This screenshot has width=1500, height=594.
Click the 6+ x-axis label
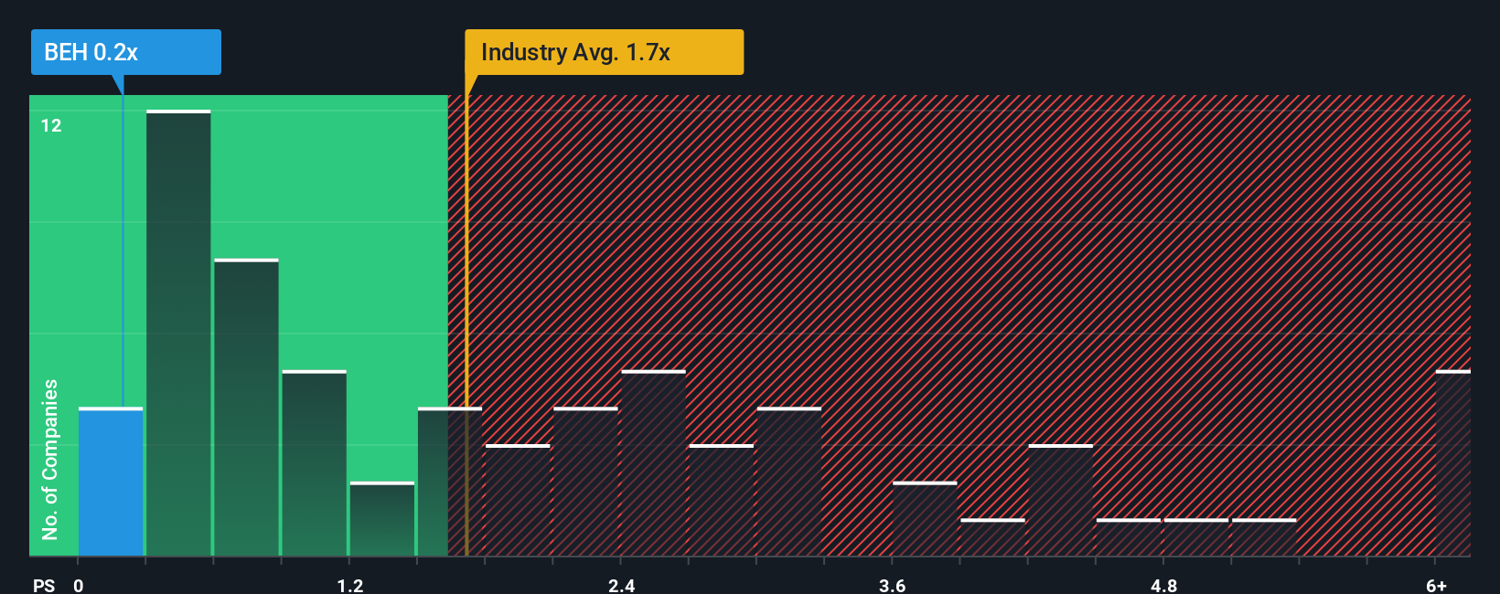click(x=1436, y=585)
